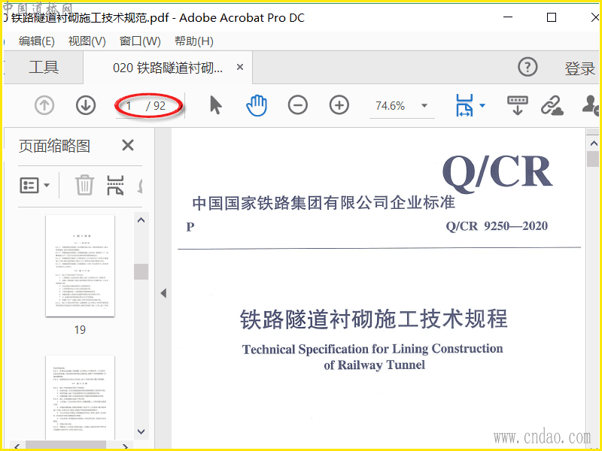Click thumbnail panel scroll down arrow
Viewport: 602px width, 451px height.
click(141, 431)
